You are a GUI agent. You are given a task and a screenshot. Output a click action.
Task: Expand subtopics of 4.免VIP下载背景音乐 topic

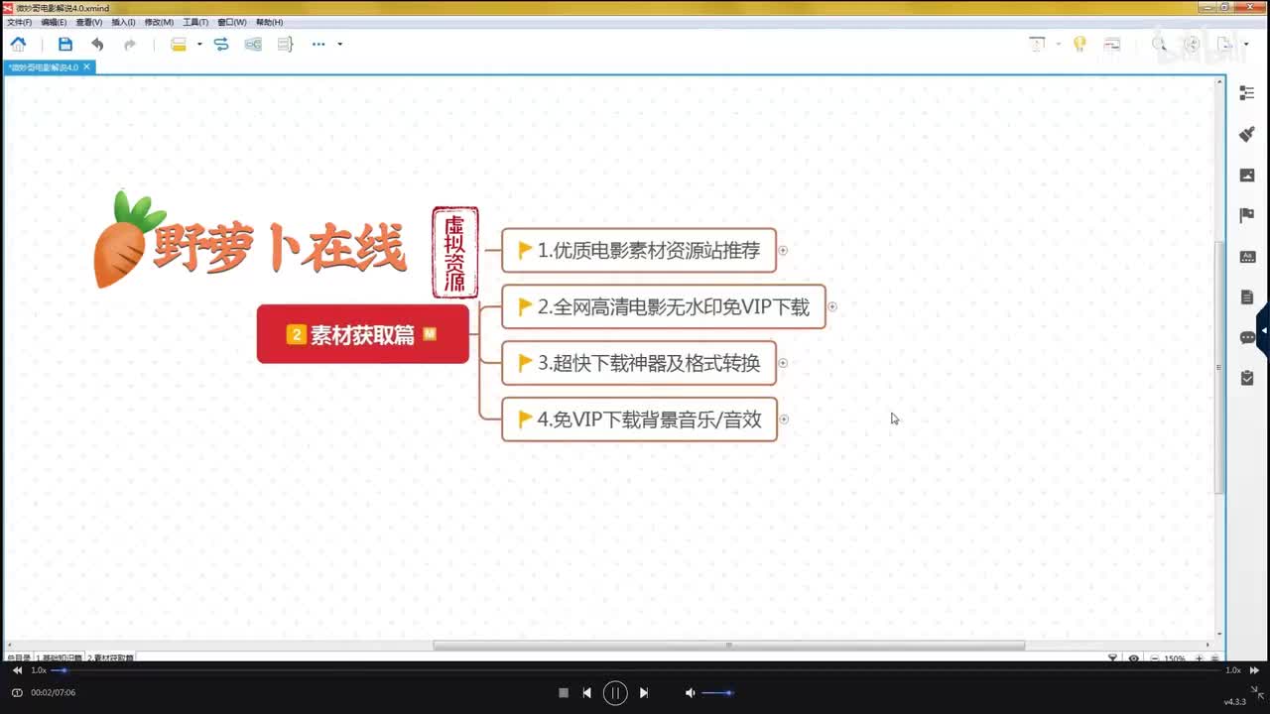[x=783, y=419]
